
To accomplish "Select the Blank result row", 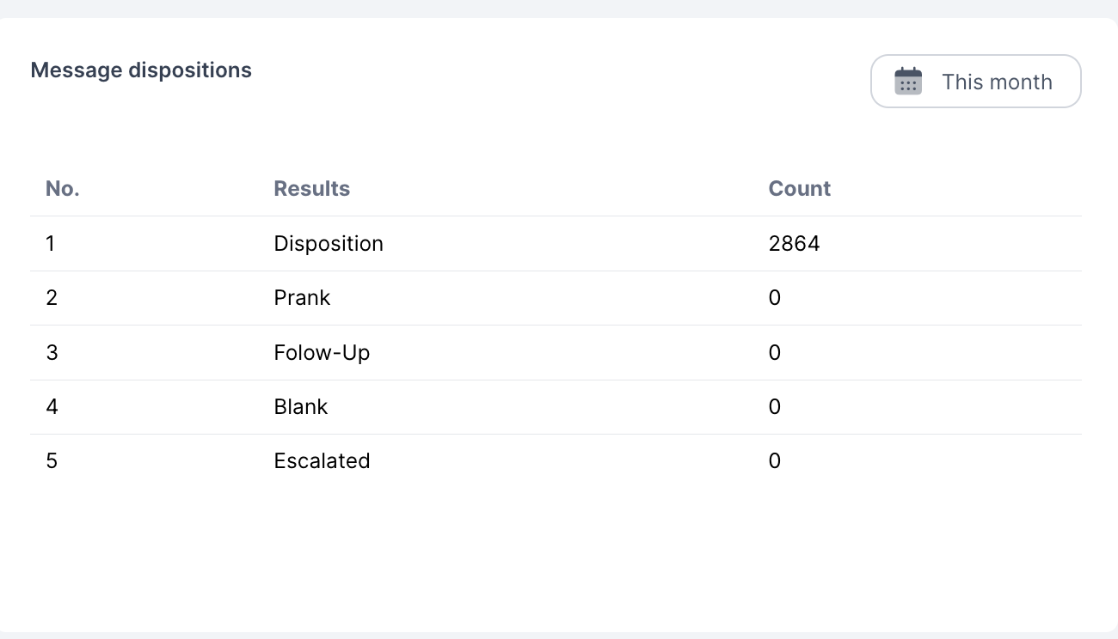I will pos(301,406).
